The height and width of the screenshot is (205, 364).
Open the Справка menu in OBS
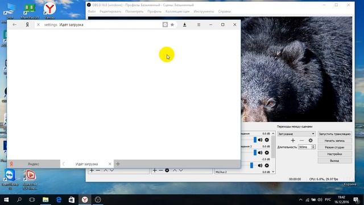point(224,11)
